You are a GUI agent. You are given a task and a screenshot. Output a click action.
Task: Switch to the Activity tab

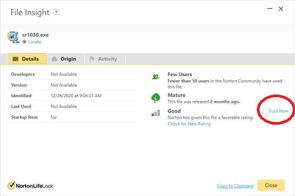click(105, 59)
